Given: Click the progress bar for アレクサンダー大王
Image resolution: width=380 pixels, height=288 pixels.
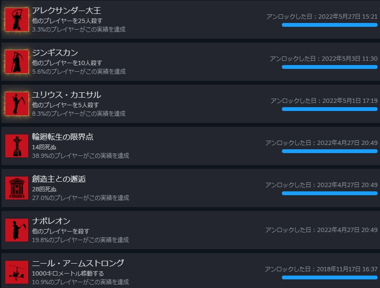Looking at the screenshot, I should [330, 25].
